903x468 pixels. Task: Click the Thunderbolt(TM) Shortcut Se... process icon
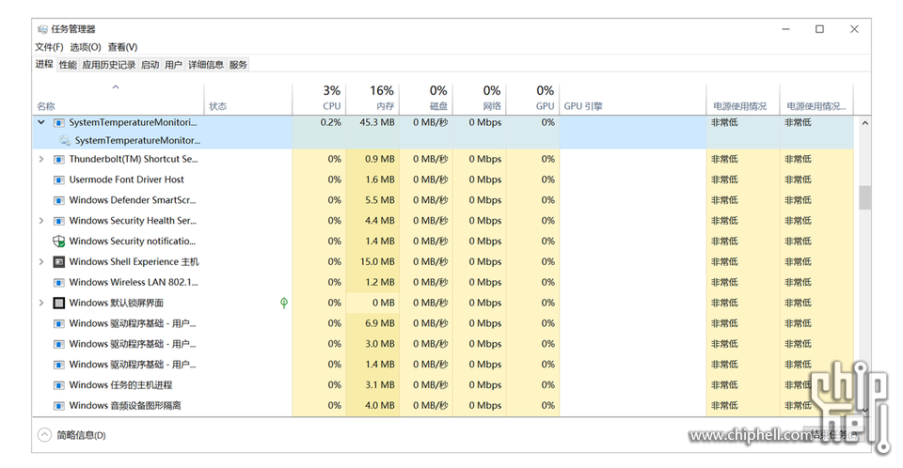(x=58, y=160)
